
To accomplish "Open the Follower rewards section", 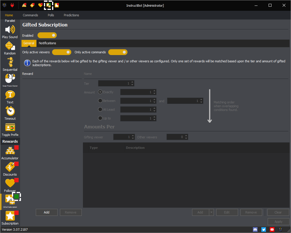I will 10,186.
